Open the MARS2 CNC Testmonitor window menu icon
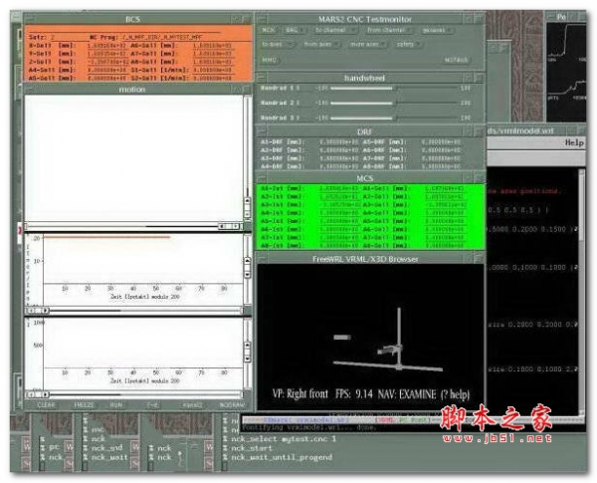The height and width of the screenshot is (483, 597). [262, 19]
